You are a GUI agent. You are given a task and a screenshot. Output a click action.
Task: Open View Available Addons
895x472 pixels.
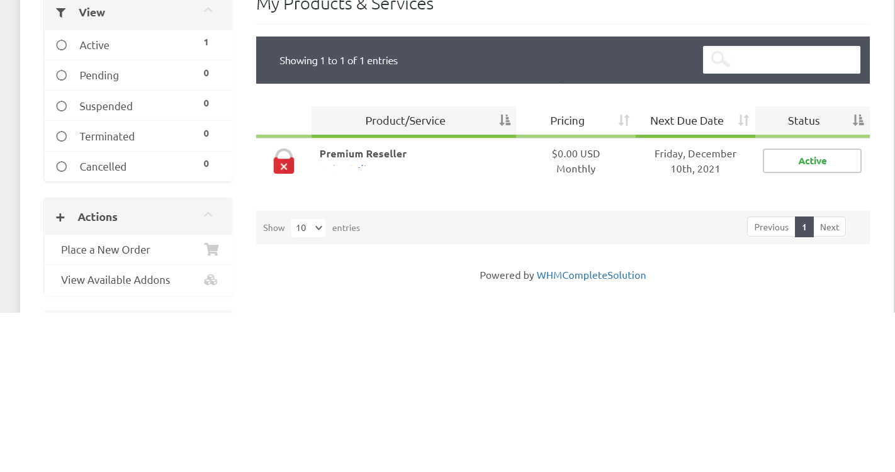115,280
